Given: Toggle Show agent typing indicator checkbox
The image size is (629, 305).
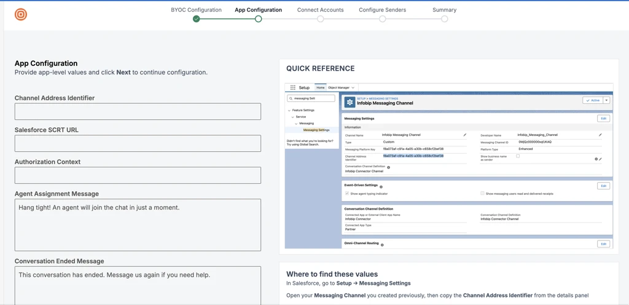Looking at the screenshot, I should tap(347, 194).
